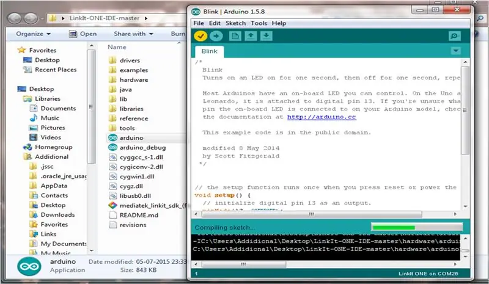Select the libraries folder in file list
Screen dimensions: 489x284
127,109
